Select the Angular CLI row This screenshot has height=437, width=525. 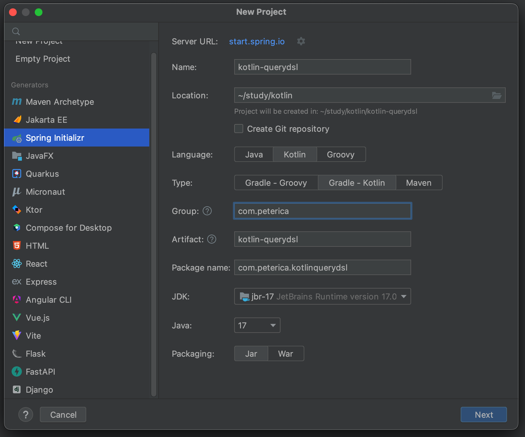(77, 300)
